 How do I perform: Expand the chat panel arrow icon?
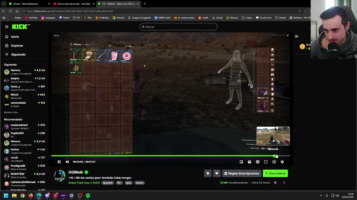coord(297,36)
